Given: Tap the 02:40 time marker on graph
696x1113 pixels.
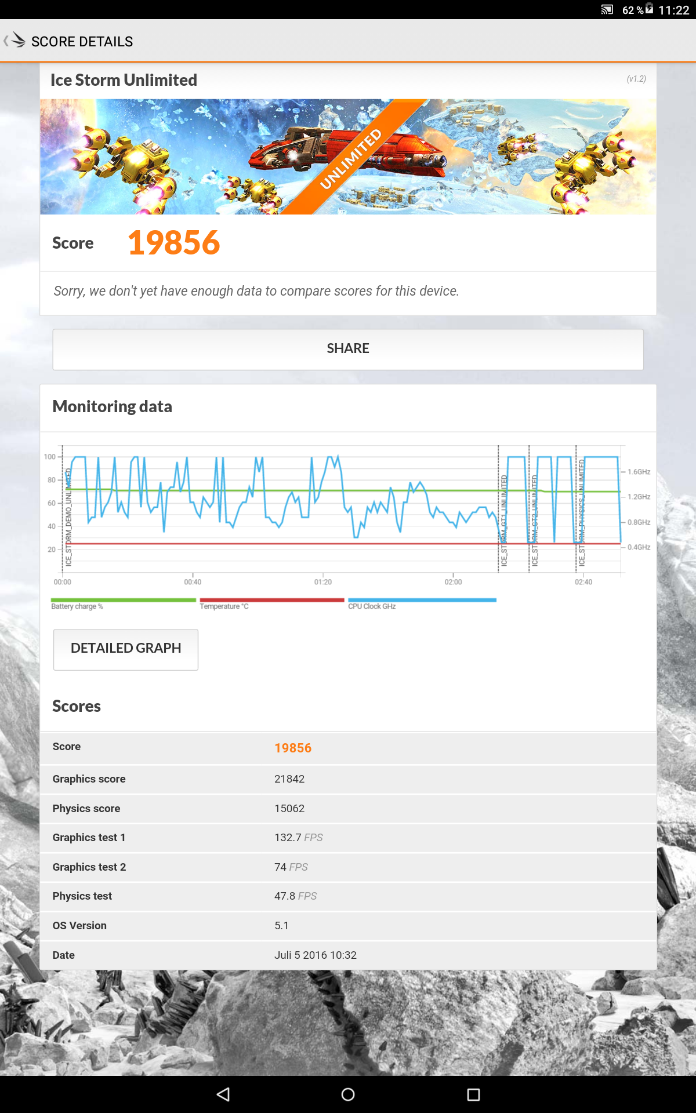Looking at the screenshot, I should 583,582.
